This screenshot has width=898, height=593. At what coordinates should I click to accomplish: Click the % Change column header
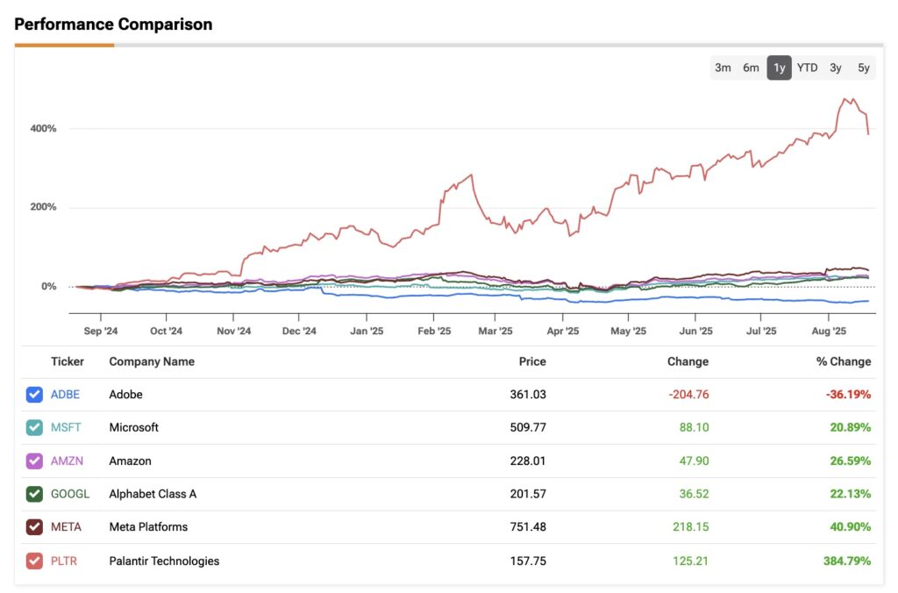[844, 361]
